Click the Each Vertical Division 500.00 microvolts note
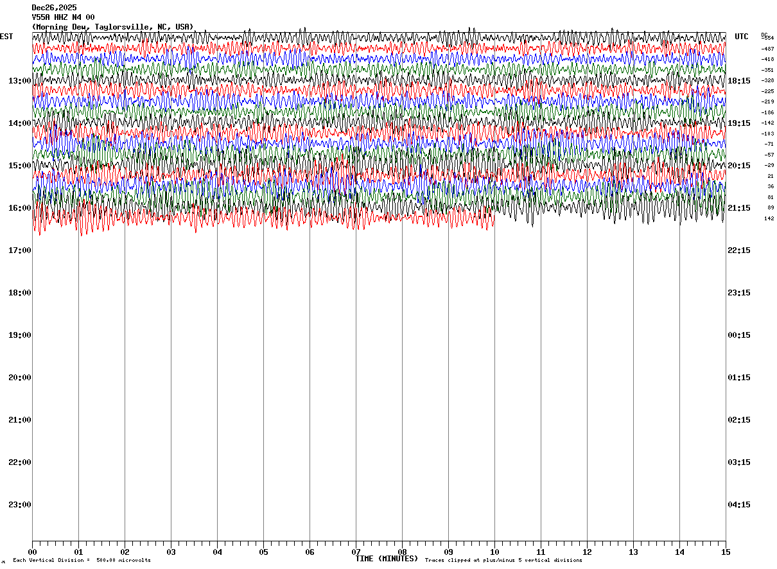This screenshot has width=777, height=569. 82,560
